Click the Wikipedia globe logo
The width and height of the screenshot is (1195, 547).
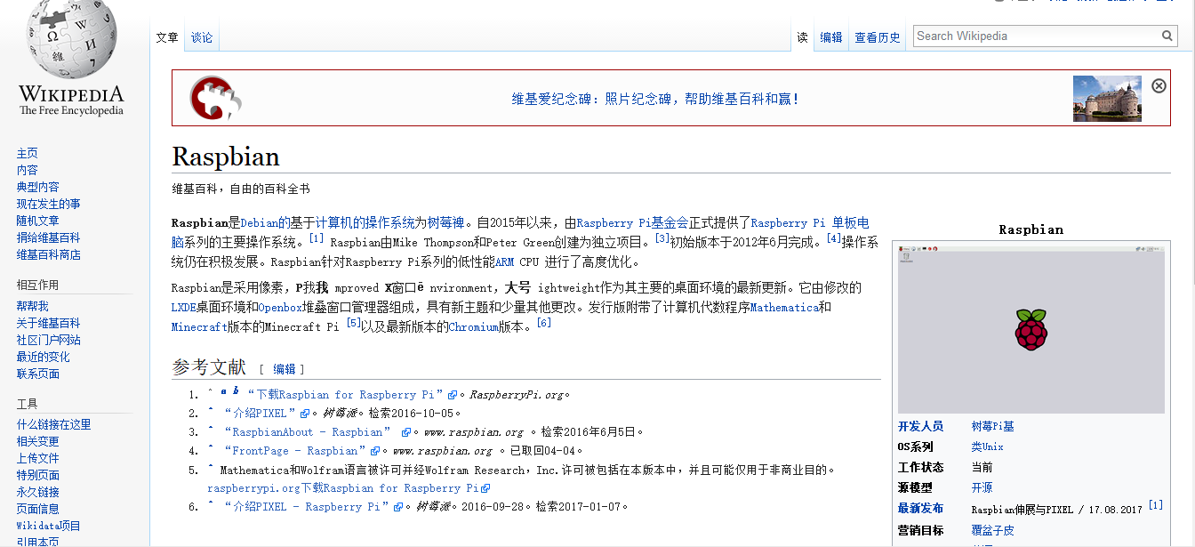(71, 40)
